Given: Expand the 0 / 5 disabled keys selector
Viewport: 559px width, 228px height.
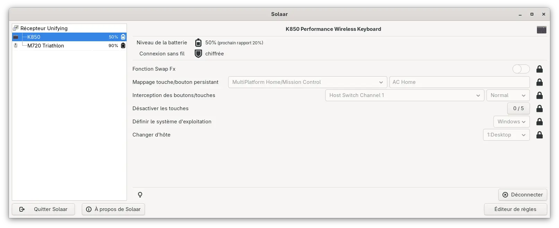Looking at the screenshot, I should (518, 108).
